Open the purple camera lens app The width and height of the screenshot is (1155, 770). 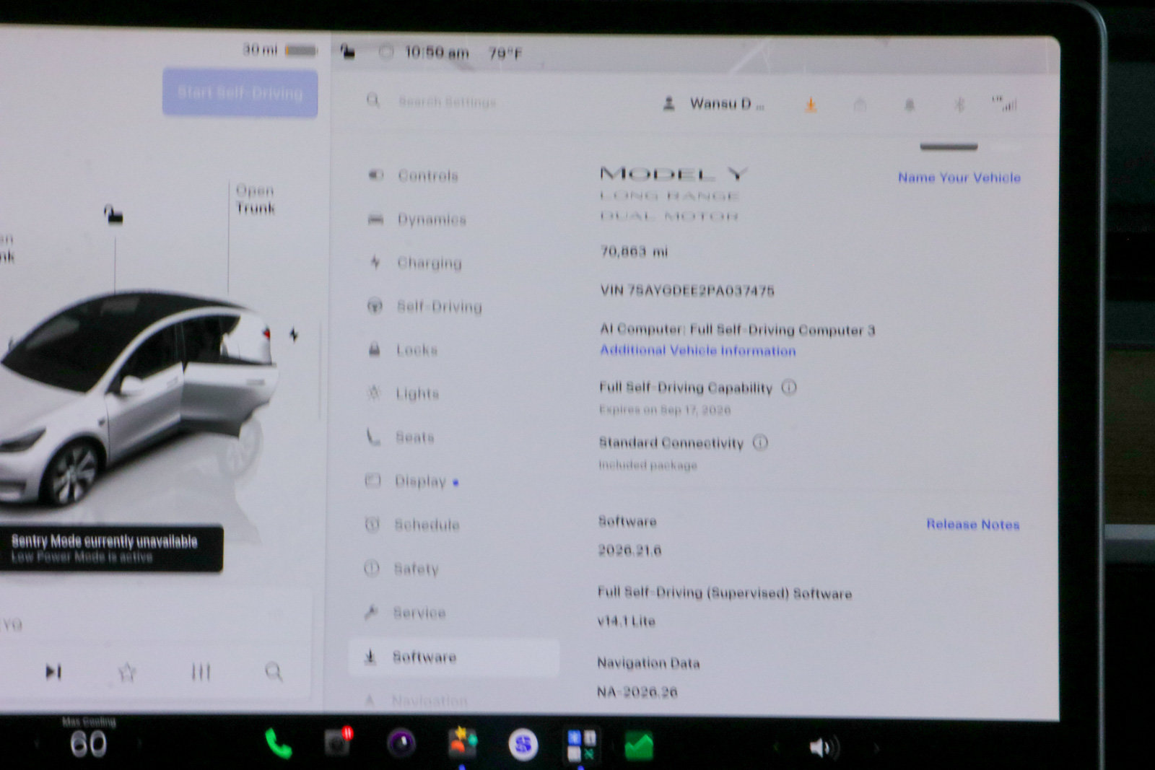click(401, 743)
